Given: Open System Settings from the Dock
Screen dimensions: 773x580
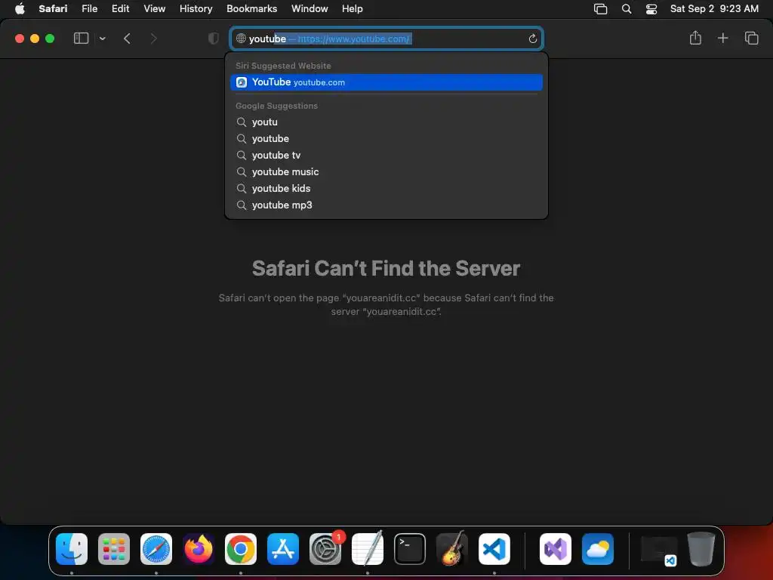Looking at the screenshot, I should pos(325,549).
